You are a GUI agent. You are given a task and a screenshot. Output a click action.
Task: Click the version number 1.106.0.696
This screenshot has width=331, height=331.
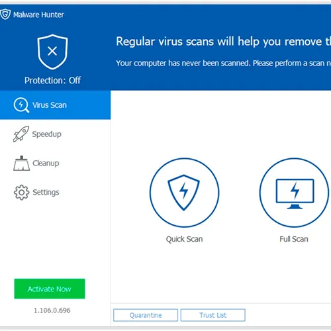tap(52, 310)
